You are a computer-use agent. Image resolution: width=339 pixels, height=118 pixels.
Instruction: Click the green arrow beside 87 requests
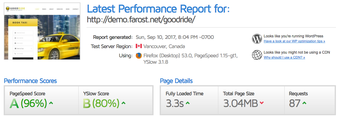tap(304, 103)
